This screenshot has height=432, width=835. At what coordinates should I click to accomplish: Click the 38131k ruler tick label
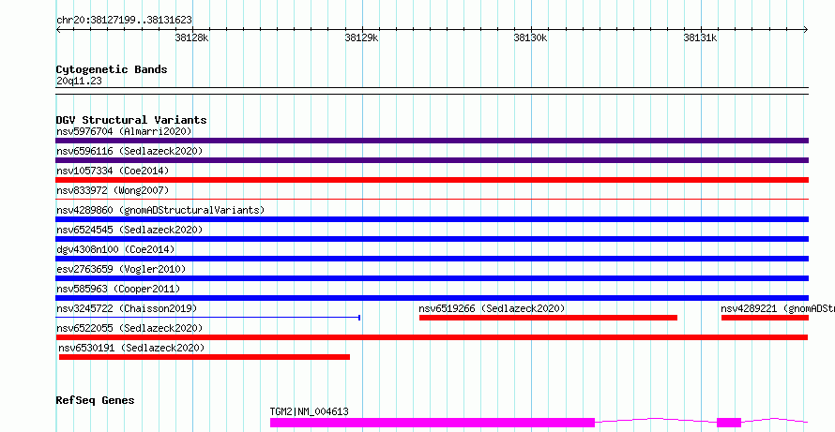tap(700, 37)
